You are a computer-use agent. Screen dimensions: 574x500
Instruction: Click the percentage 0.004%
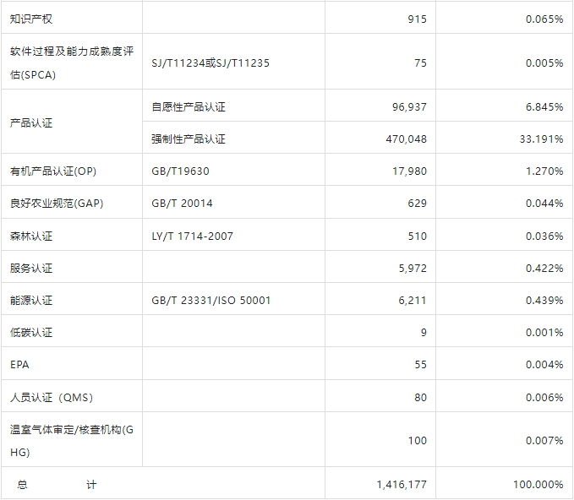coord(544,365)
